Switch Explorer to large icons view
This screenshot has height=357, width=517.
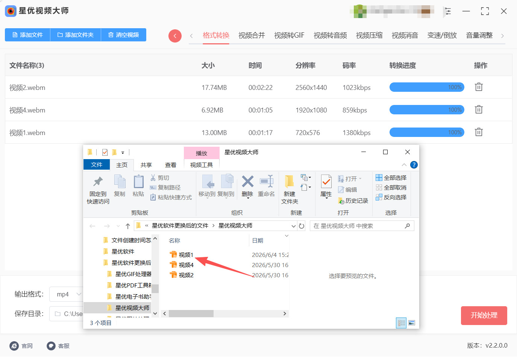pyautogui.click(x=412, y=323)
